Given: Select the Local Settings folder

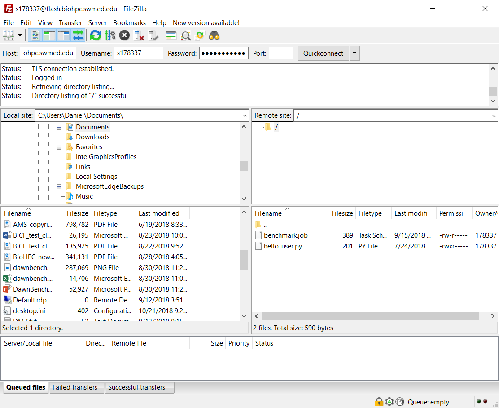Looking at the screenshot, I should (x=96, y=176).
